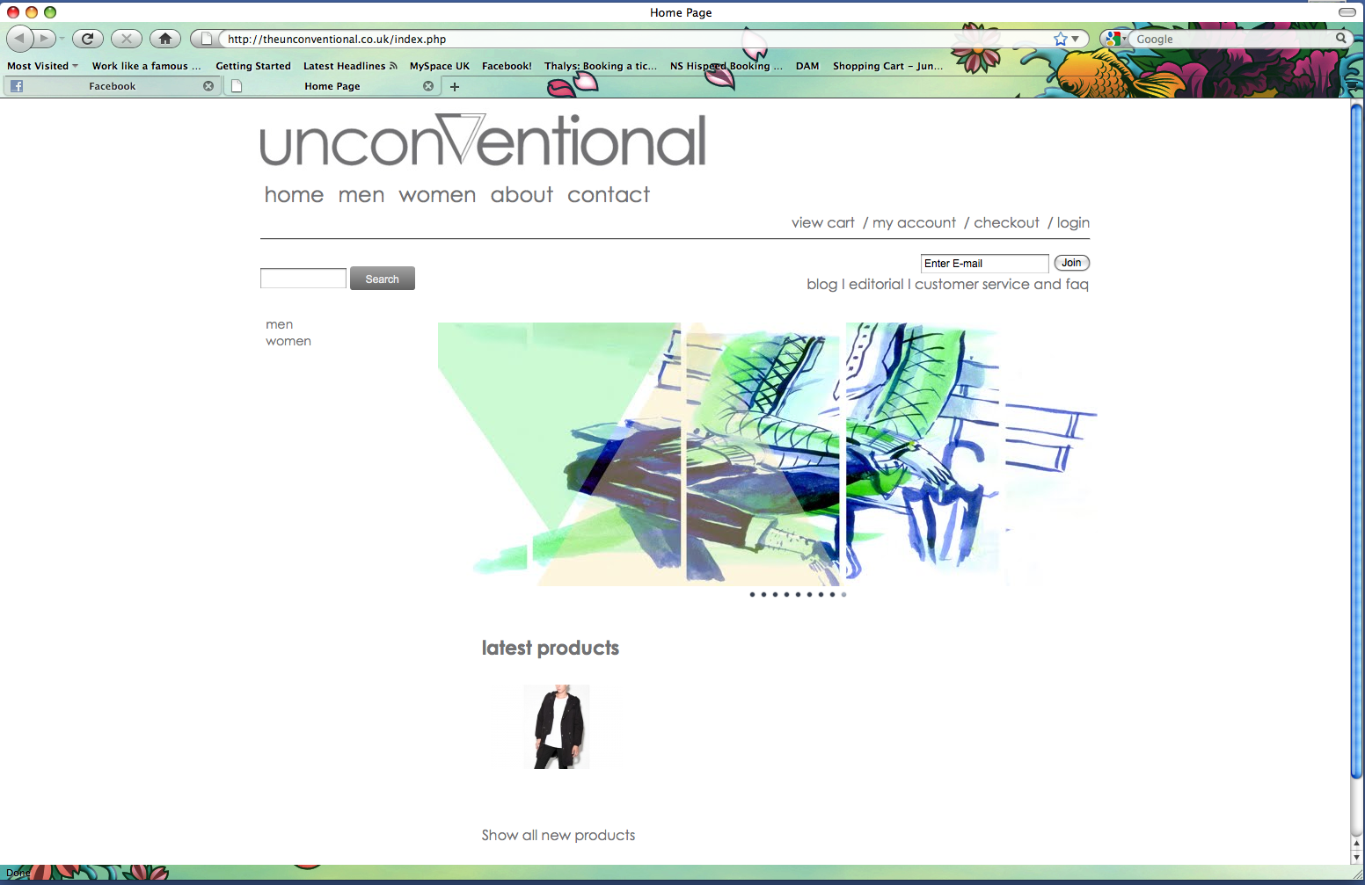Open a new tab with the plus button
1365x885 pixels.
point(455,86)
